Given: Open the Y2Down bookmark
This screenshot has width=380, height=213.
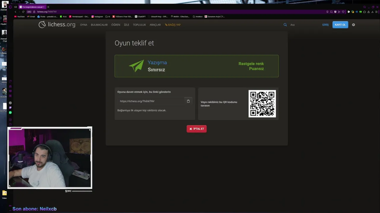Looking at the screenshot, I should click(122, 17).
